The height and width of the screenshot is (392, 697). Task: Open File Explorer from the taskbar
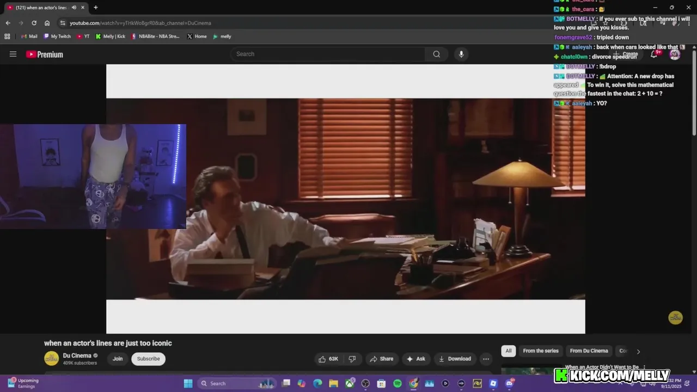pyautogui.click(x=333, y=383)
